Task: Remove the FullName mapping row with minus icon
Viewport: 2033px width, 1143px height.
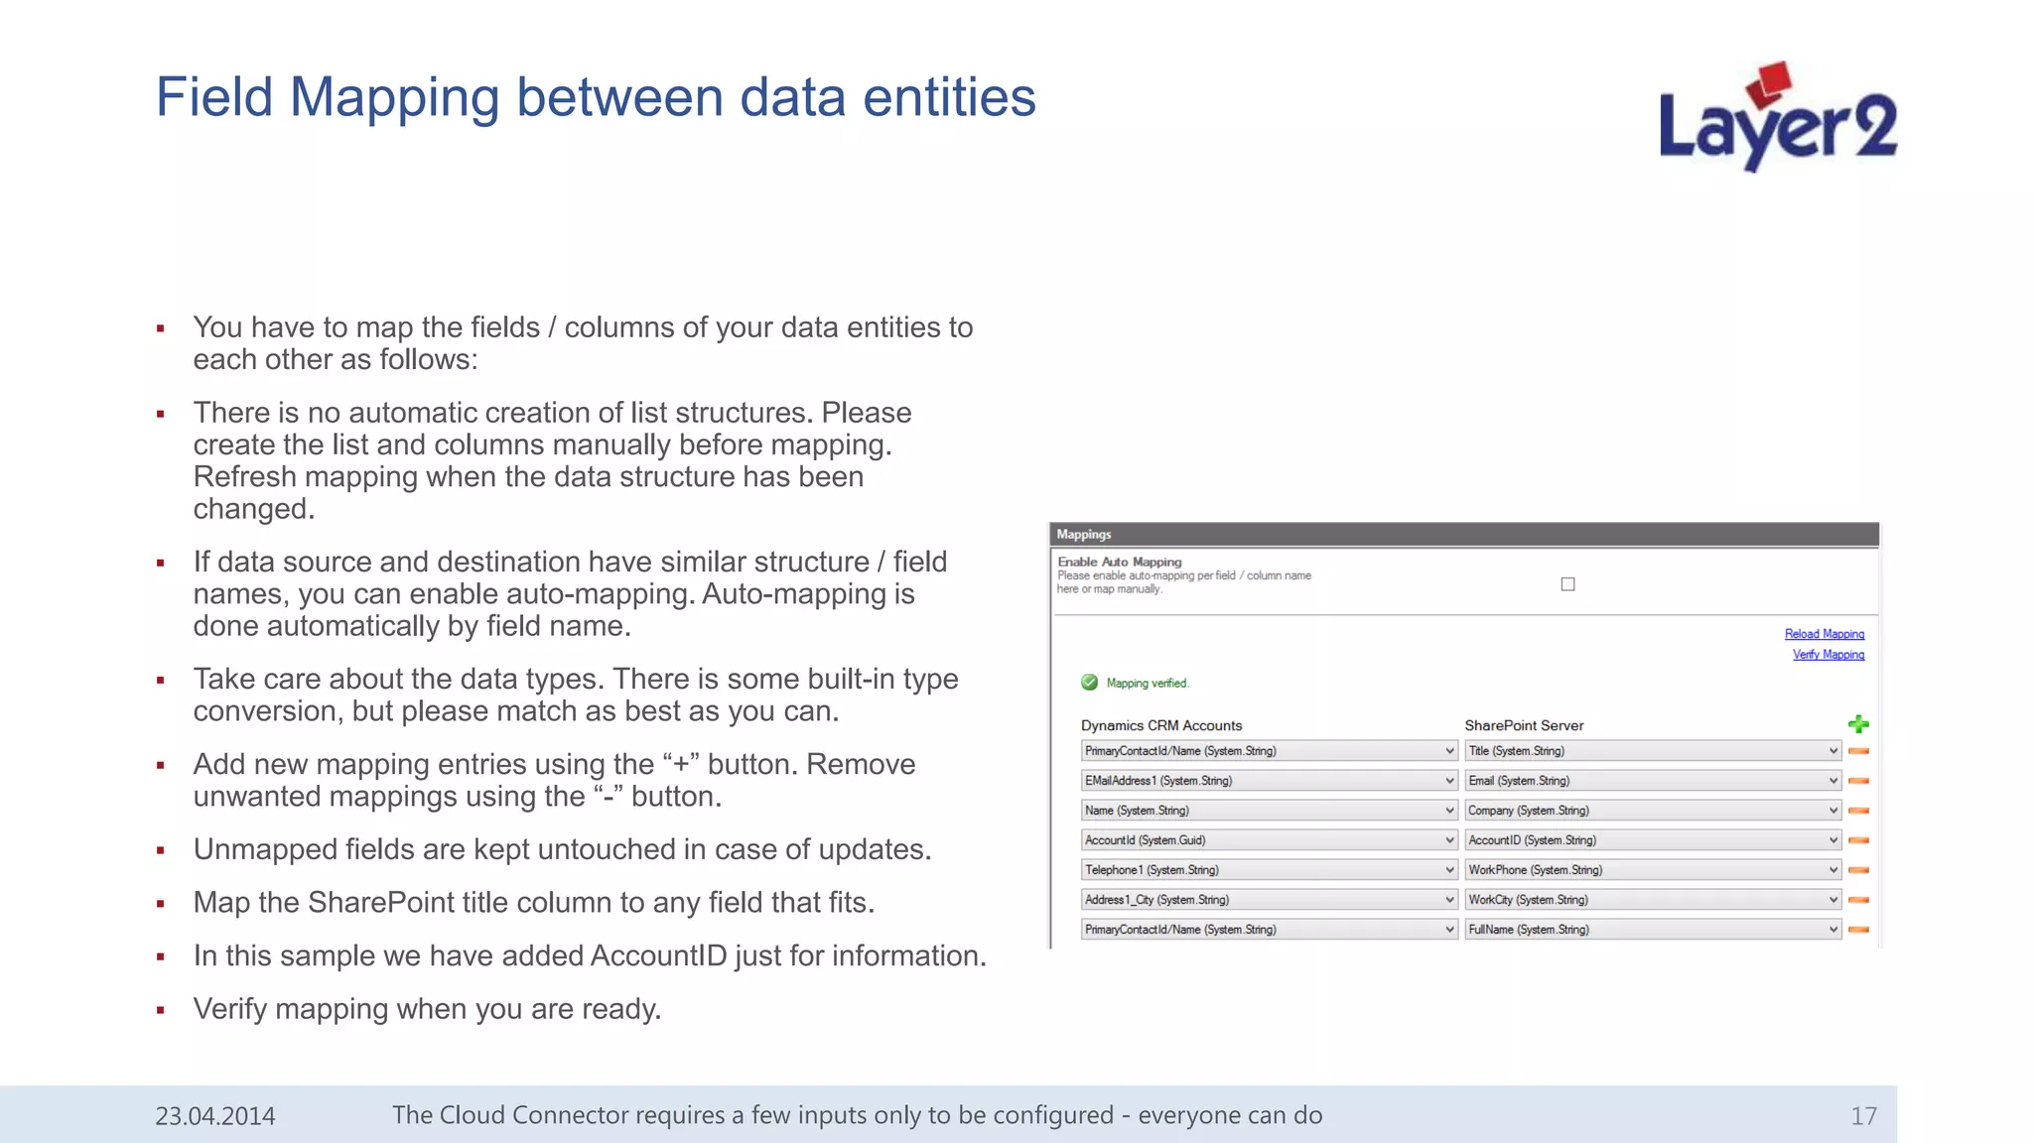Action: 1859,930
